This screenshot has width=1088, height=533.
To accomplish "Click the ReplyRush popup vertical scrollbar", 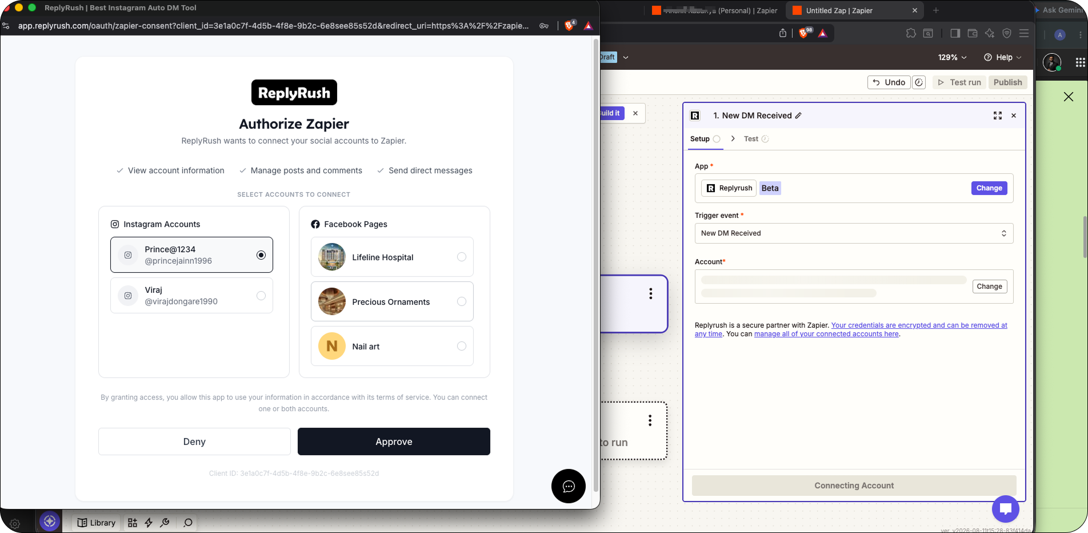I will pyautogui.click(x=596, y=266).
